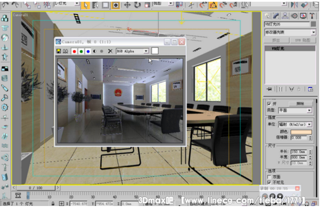Open the Modify command panel tab
This screenshot has height=210, width=322.
(x=276, y=16)
